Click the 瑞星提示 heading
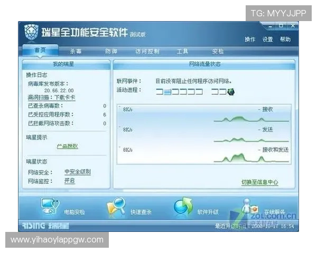 (x=36, y=138)
